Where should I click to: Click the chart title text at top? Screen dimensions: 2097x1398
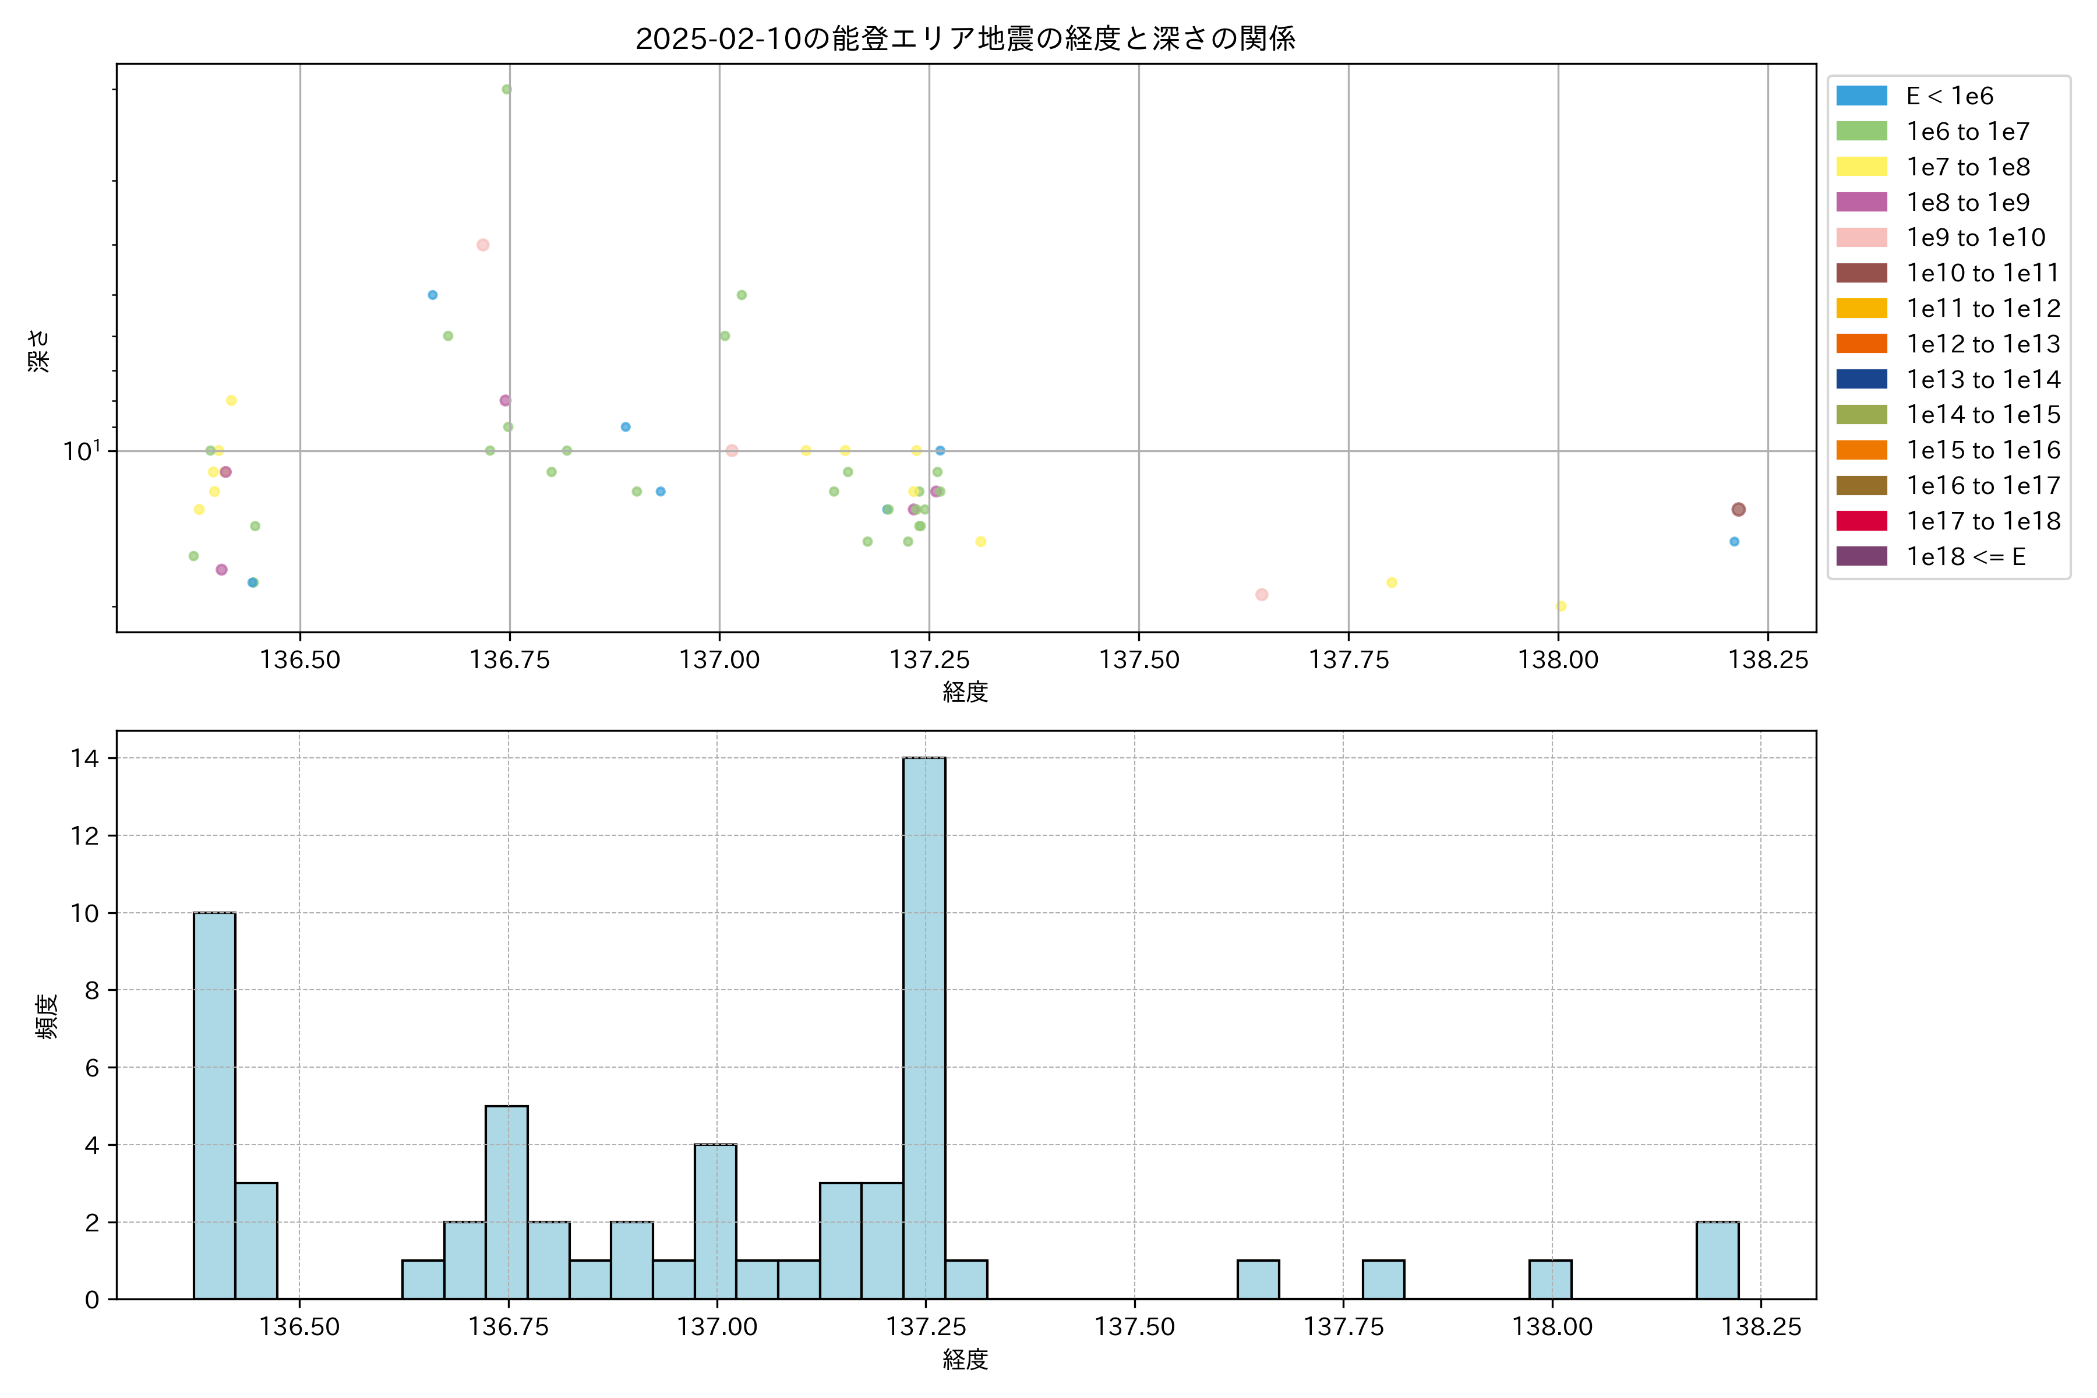[965, 38]
